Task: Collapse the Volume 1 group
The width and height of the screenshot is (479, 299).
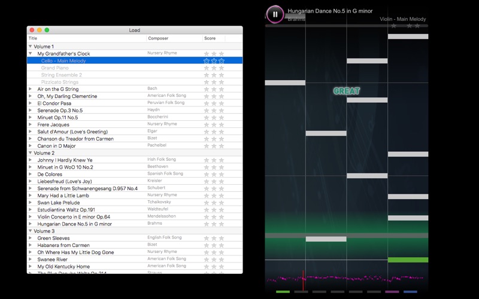Action: pos(31,47)
